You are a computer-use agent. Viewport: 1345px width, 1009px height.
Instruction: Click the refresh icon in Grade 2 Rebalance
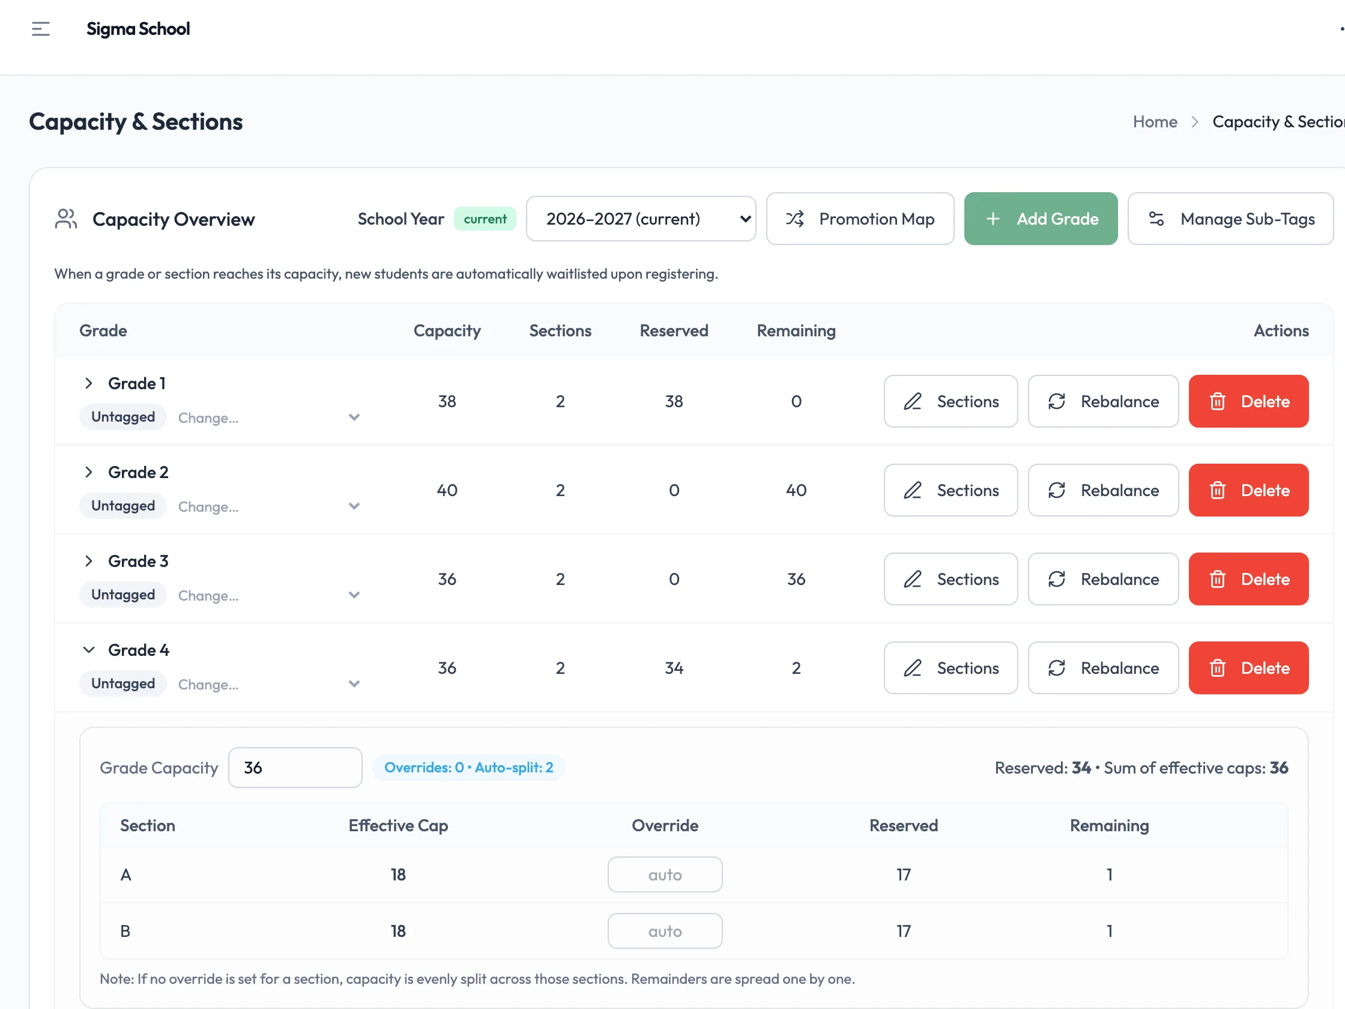(1057, 490)
